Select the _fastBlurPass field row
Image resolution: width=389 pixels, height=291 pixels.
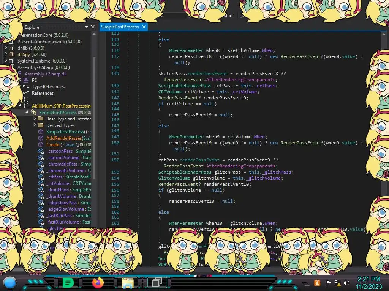tap(68, 215)
